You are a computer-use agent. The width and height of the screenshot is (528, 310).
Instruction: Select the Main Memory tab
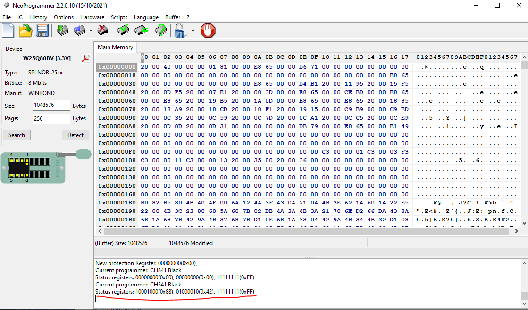(x=116, y=47)
